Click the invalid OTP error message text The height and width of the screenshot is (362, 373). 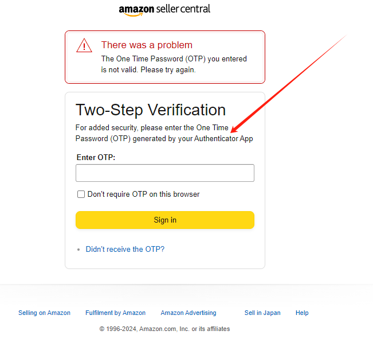[174, 64]
